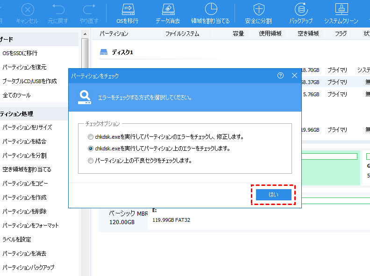The width and height of the screenshot is (370, 276).
Task: Close the パーティションをチェック dialog
Action: tap(294, 75)
